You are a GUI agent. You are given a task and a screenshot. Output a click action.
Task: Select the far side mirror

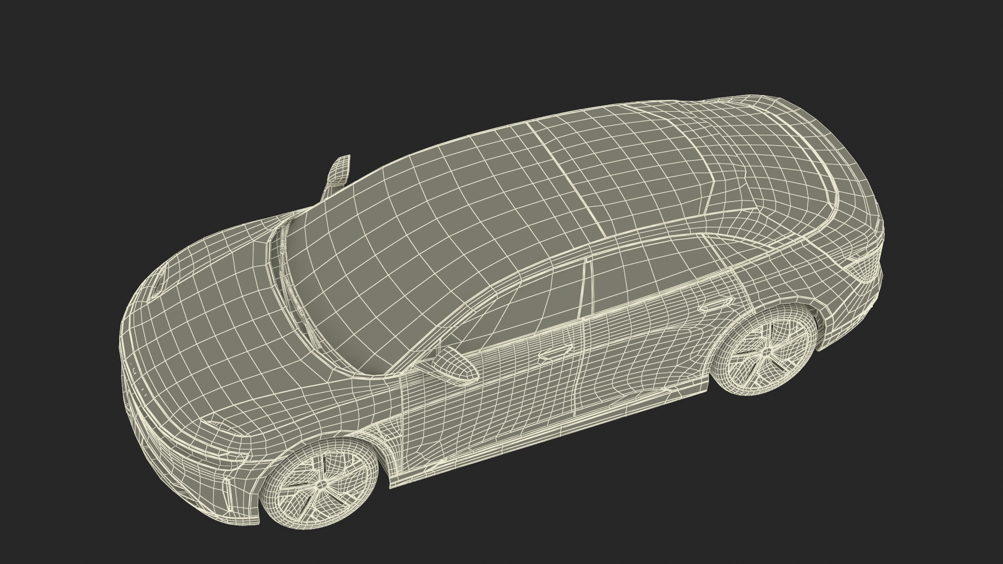tap(339, 171)
